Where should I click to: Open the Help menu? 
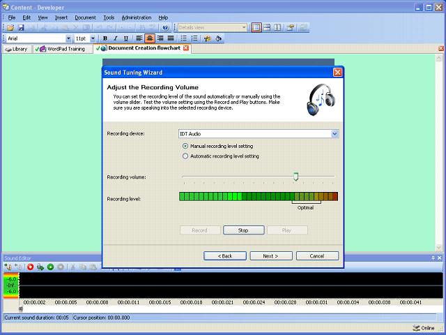[163, 17]
